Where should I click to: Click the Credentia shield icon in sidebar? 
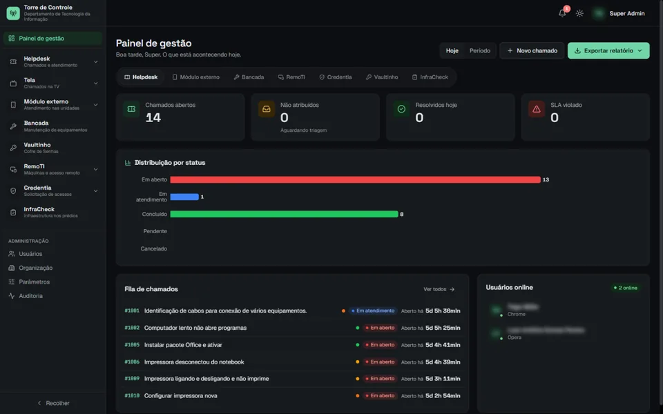point(13,191)
